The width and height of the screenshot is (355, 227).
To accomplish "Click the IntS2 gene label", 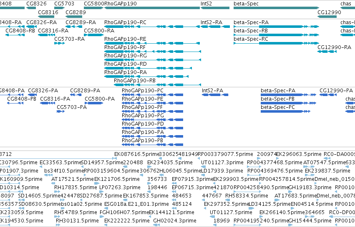I will 206,4.
